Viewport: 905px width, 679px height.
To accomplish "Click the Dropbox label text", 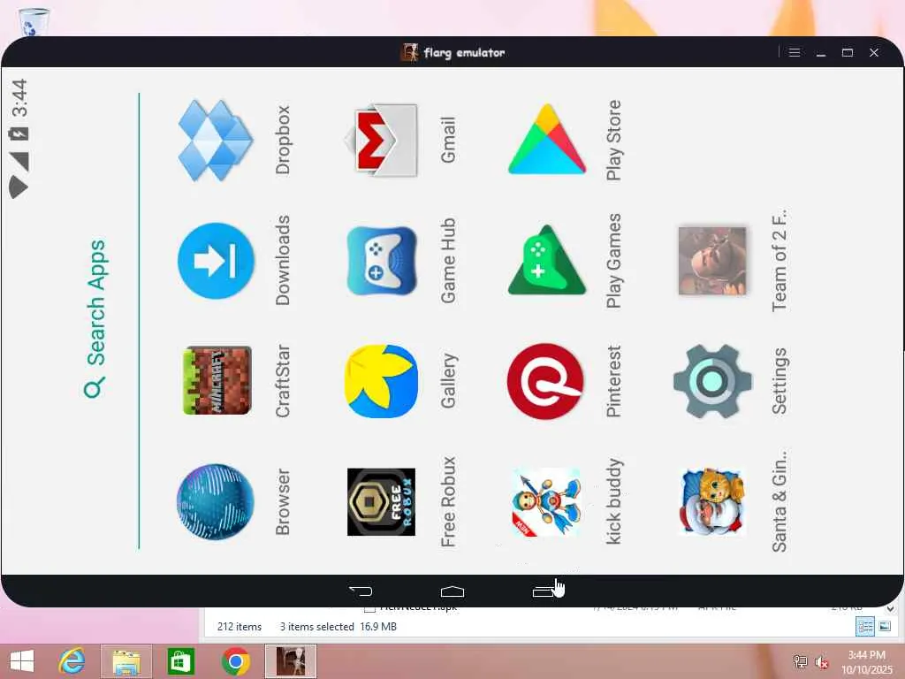I will point(282,140).
